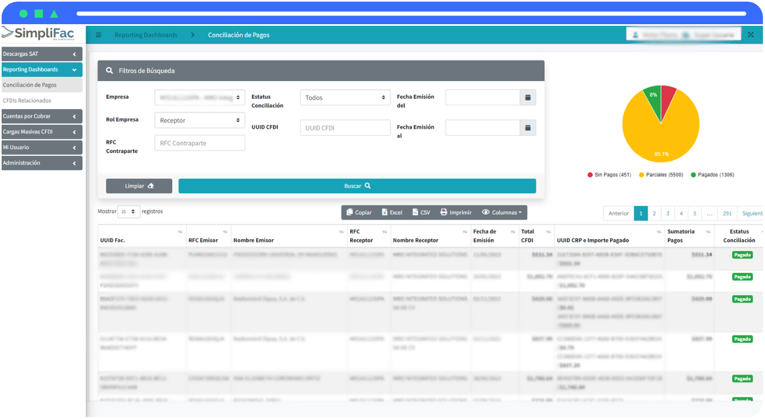Image resolution: width=765 pixels, height=419 pixels.
Task: Toggle Parciales legend item in chart
Action: pyautogui.click(x=660, y=175)
